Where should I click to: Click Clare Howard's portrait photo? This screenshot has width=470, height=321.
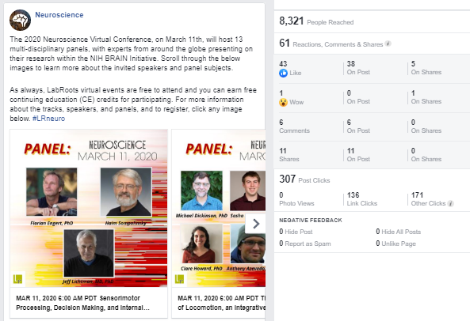tap(201, 244)
